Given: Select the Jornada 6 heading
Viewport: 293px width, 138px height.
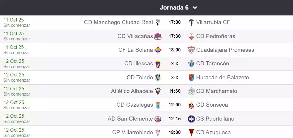Looking at the screenshot, I should 174,8.
